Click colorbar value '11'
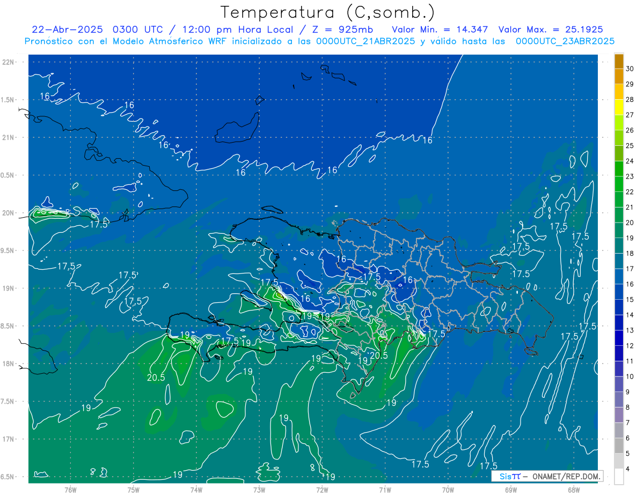The width and height of the screenshot is (644, 497). point(631,361)
